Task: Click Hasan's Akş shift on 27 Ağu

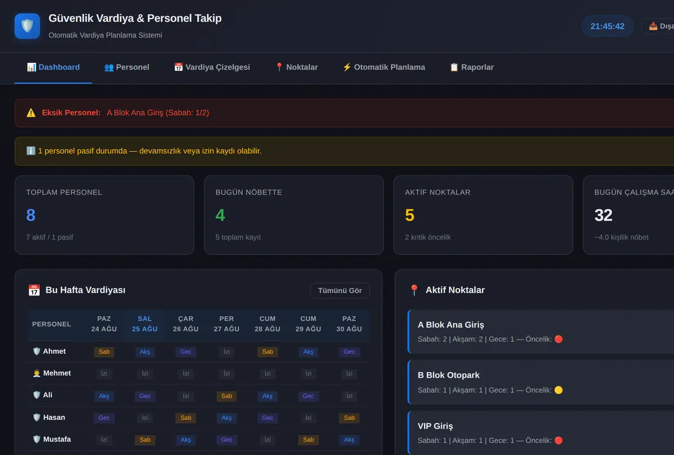Action: tap(227, 418)
